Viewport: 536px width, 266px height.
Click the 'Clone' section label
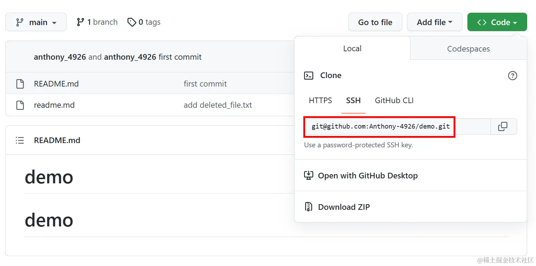coord(331,76)
